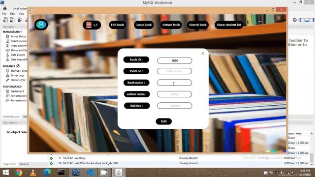Switch to the Java application taskbar icon
Screen dimensions: 315x177
tap(119, 173)
